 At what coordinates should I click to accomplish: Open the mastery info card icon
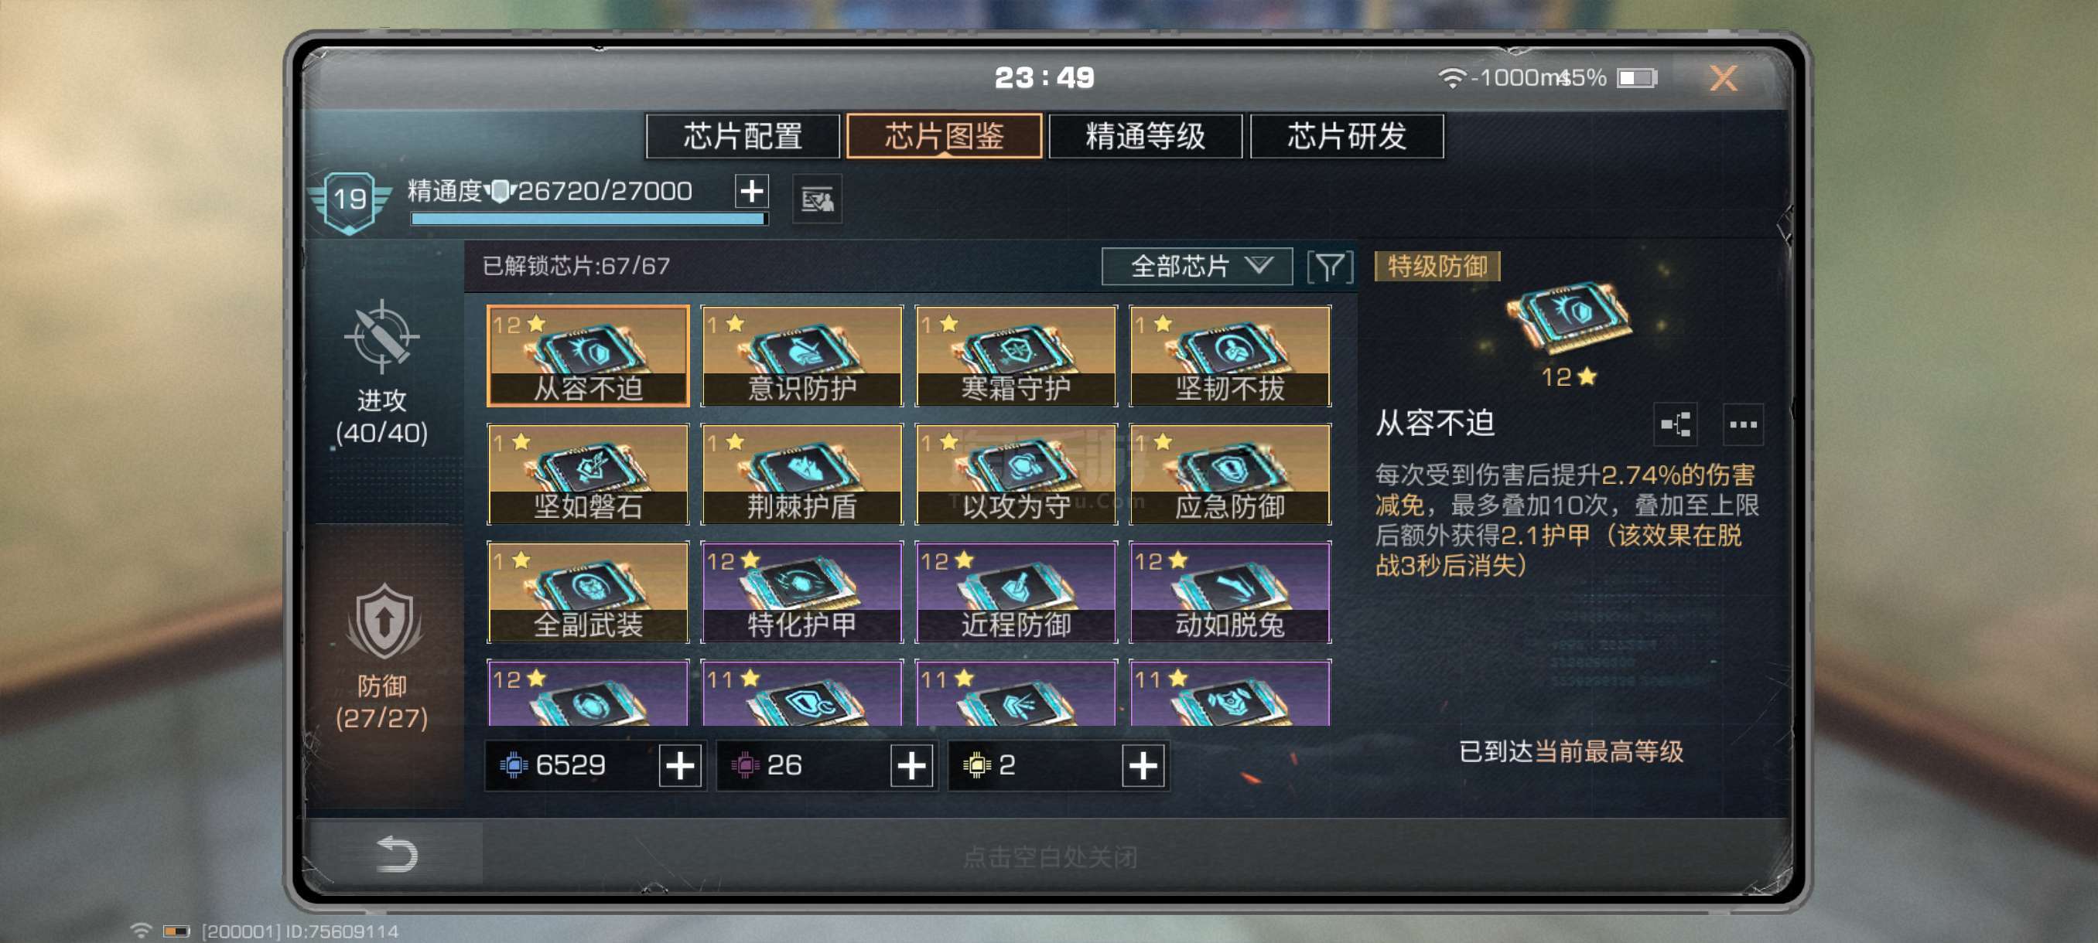point(817,199)
